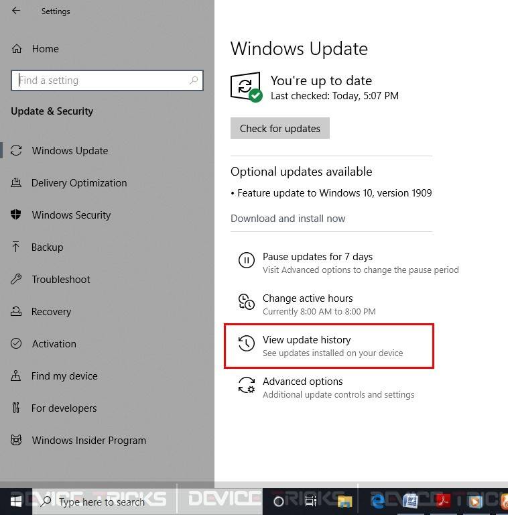Open Activation via the checkmark circle icon
Viewport: 508px width, 515px height.
[16, 343]
